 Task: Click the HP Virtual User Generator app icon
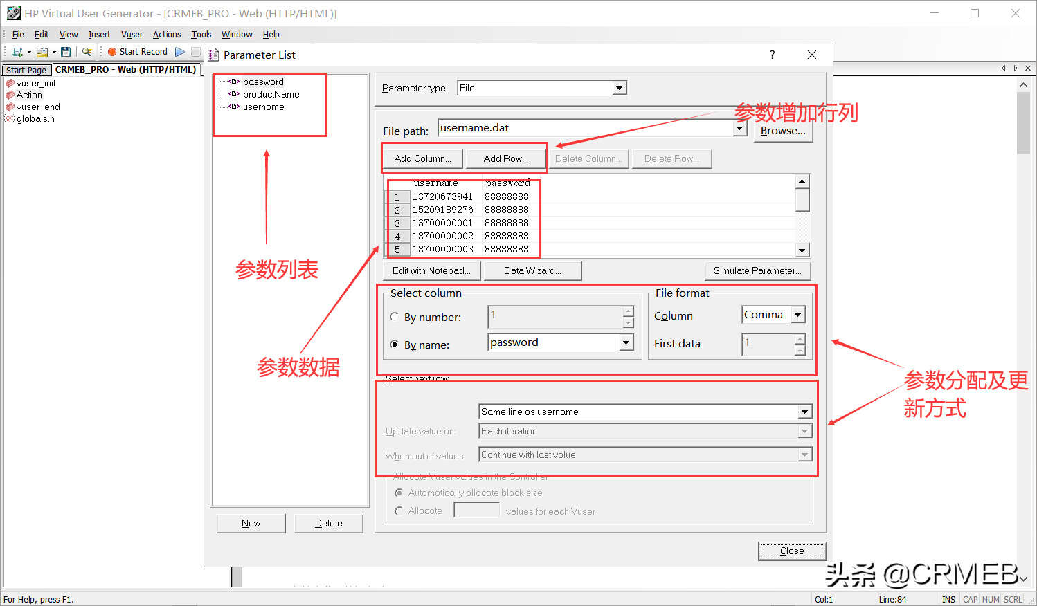[x=13, y=13]
